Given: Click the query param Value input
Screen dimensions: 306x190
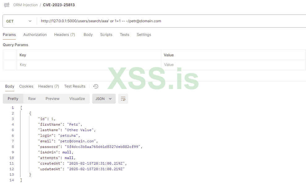Looking at the screenshot, I should coord(233,65).
